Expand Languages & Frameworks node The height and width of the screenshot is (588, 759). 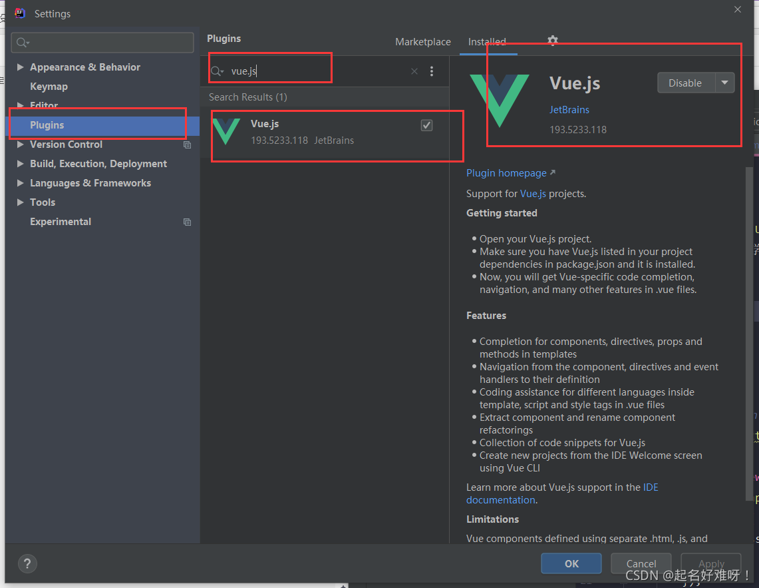coord(21,182)
